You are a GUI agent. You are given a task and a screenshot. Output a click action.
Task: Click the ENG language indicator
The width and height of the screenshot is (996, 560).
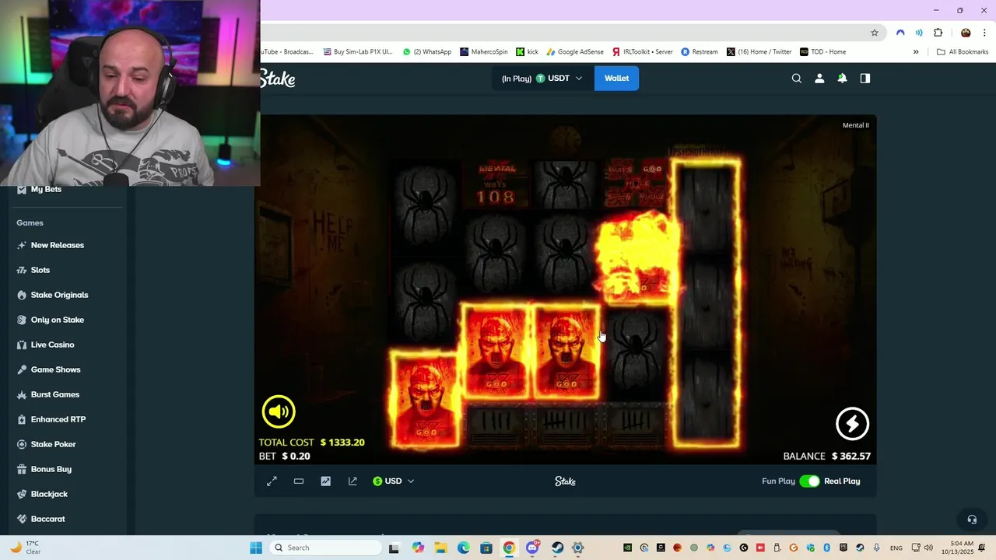point(896,548)
